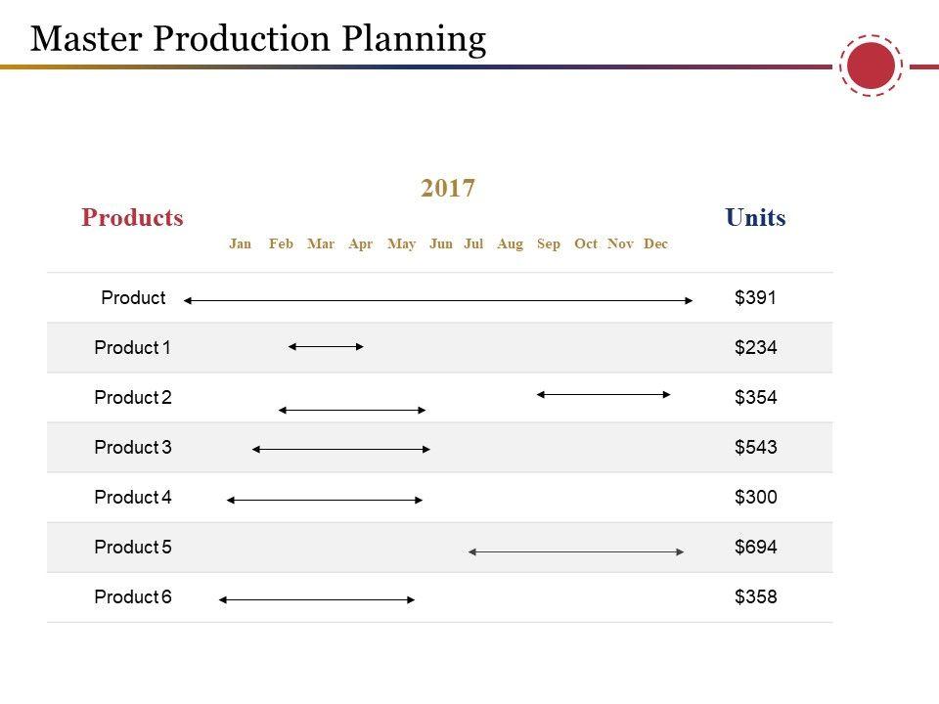The height and width of the screenshot is (704, 939).
Task: Select the Master Production Planning title
Action: 258,38
